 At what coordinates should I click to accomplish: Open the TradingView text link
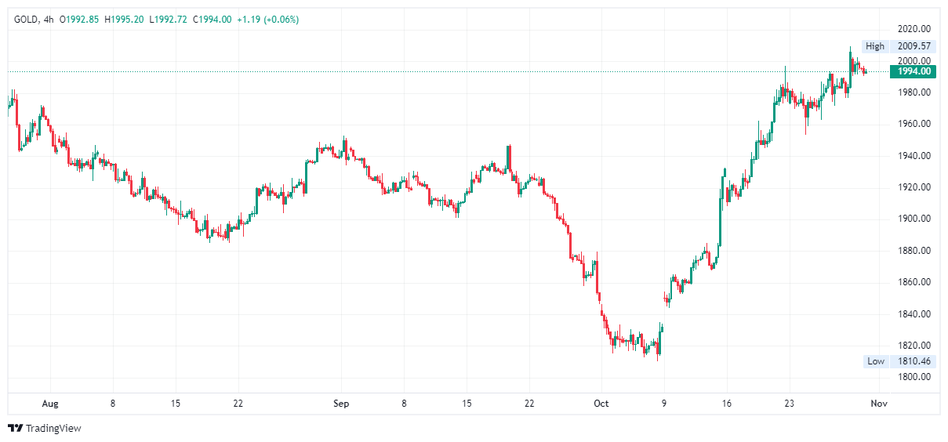pos(53,428)
